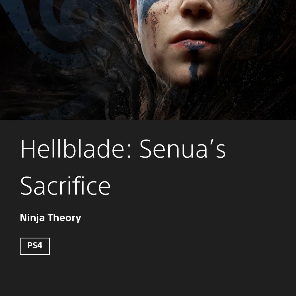Image resolution: width=296 pixels, height=296 pixels.
Task: Click the PS4 text inside the badge
Action: coord(35,245)
